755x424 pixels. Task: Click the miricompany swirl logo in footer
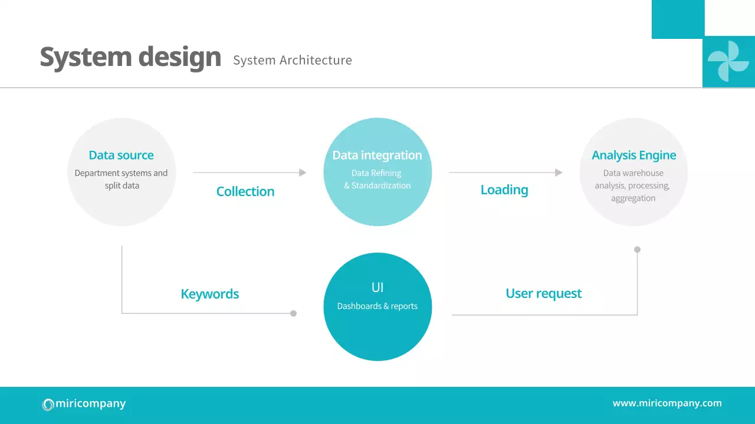tap(48, 405)
